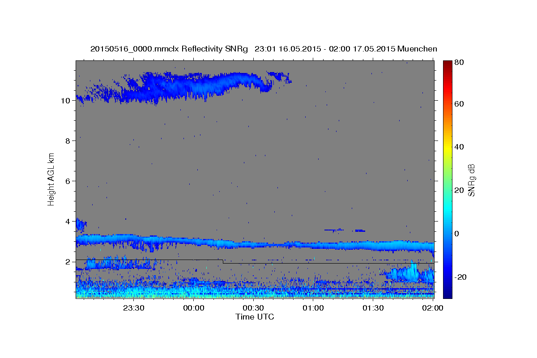Click the height tick label 8
The image size is (537, 358).
[68, 141]
